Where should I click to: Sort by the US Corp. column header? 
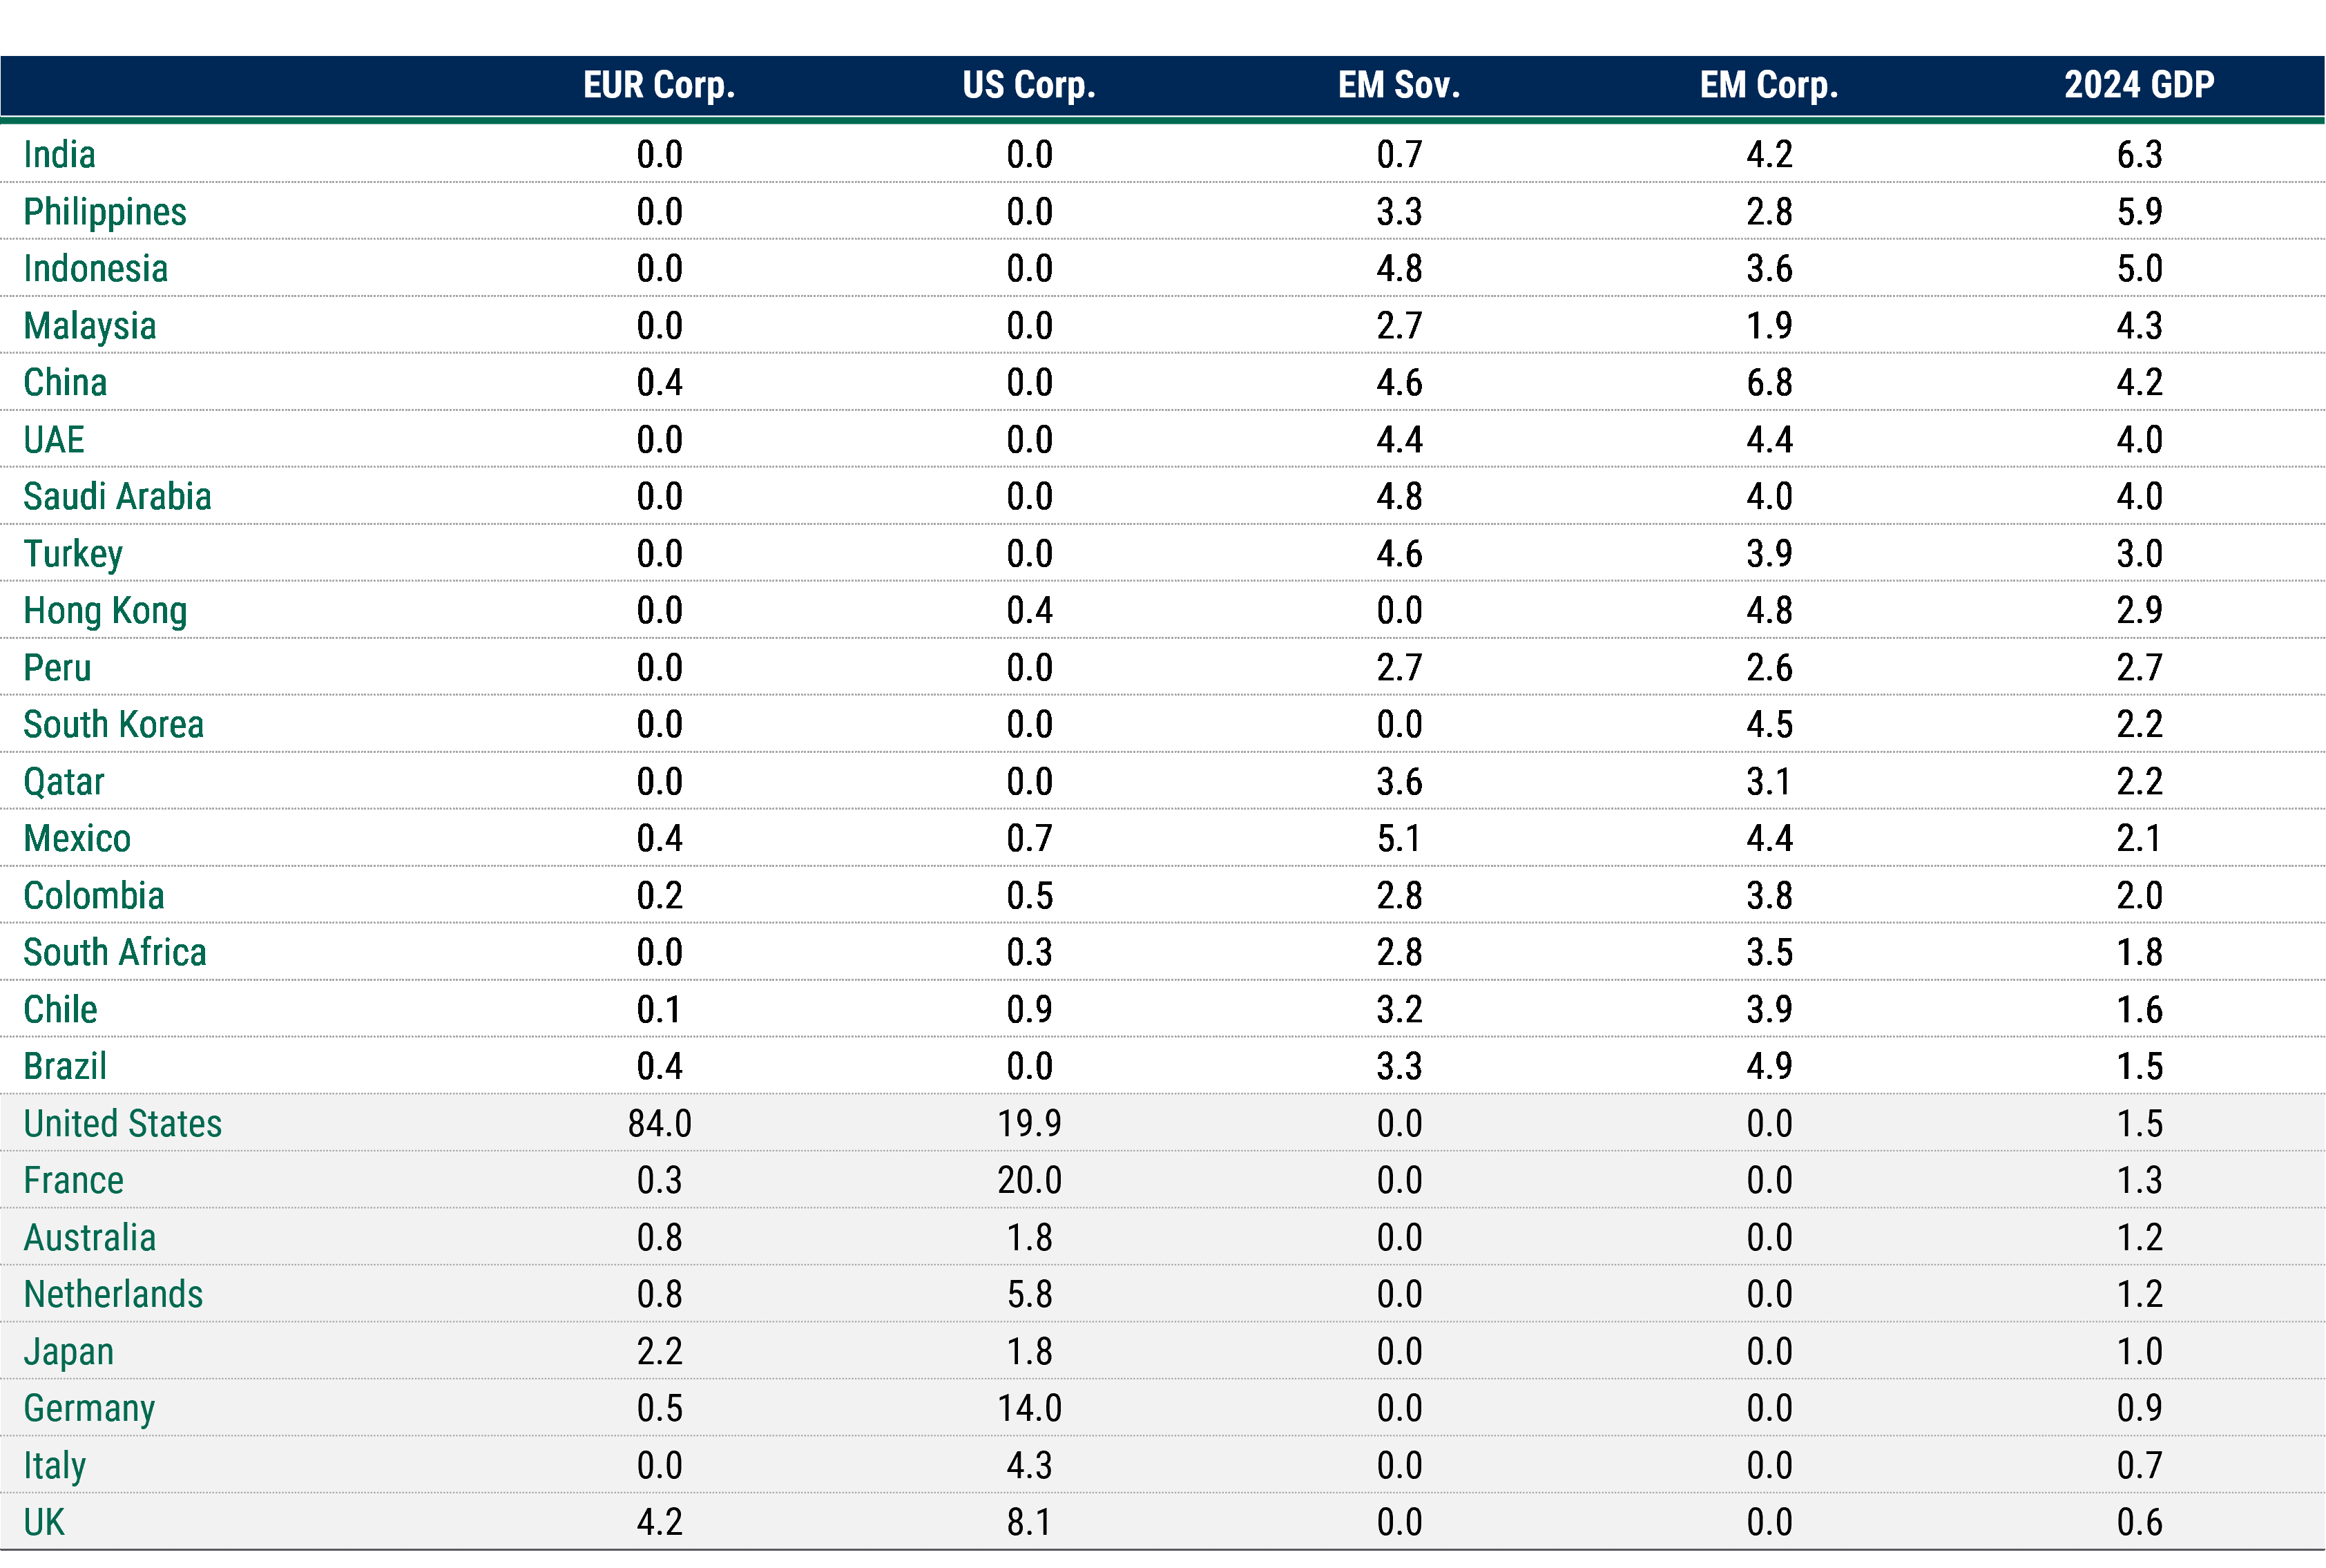tap(1028, 86)
